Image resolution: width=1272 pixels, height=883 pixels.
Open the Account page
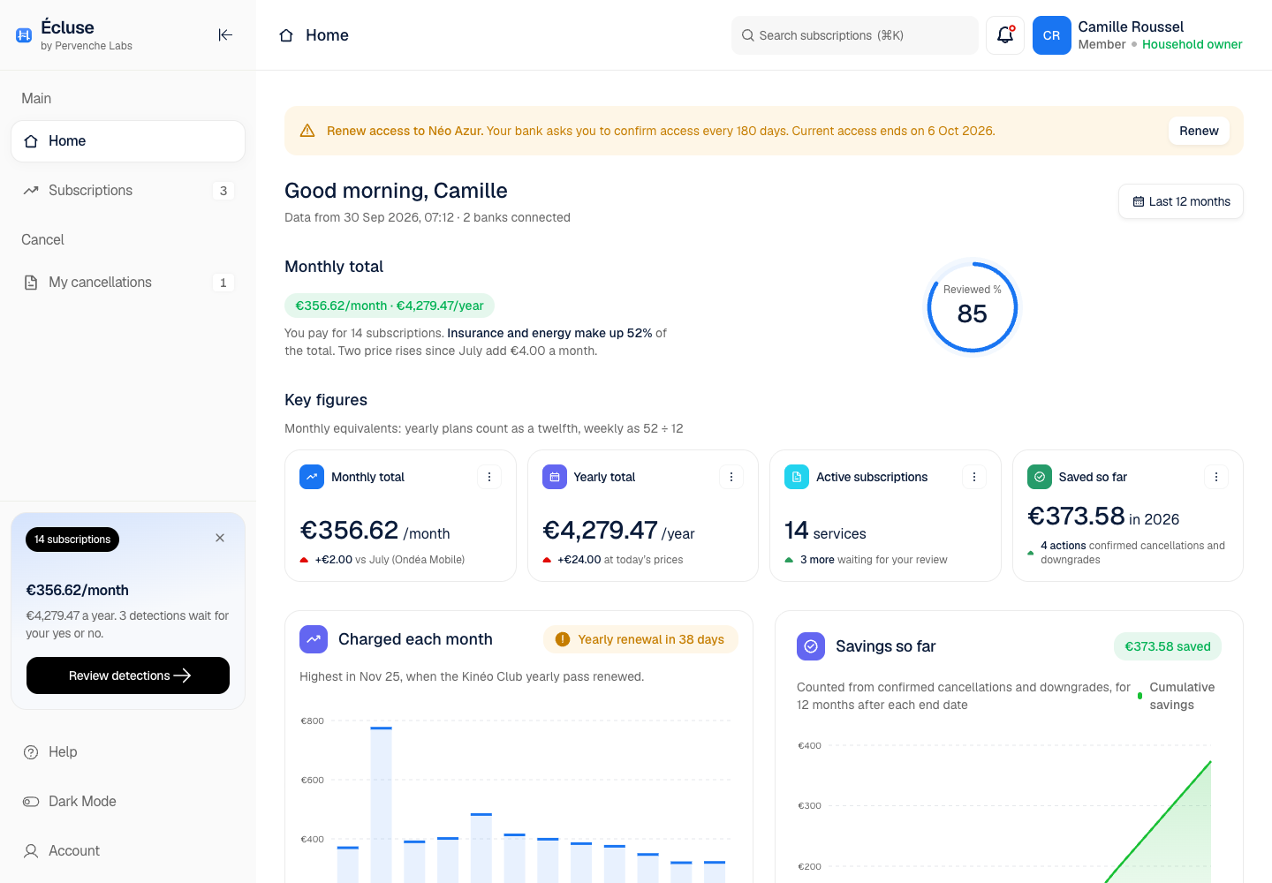click(128, 851)
